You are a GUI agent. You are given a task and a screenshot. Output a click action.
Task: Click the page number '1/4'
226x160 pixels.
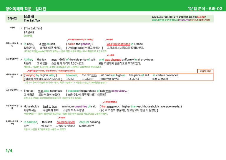point(9,151)
